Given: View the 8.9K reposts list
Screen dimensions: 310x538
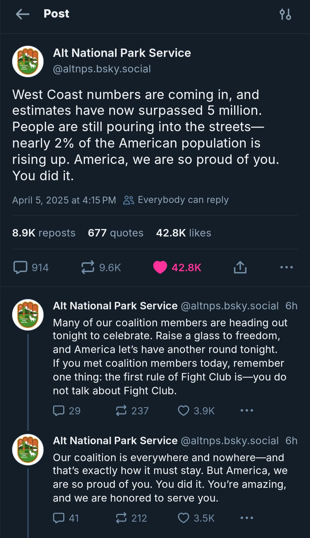Looking at the screenshot, I should [44, 233].
